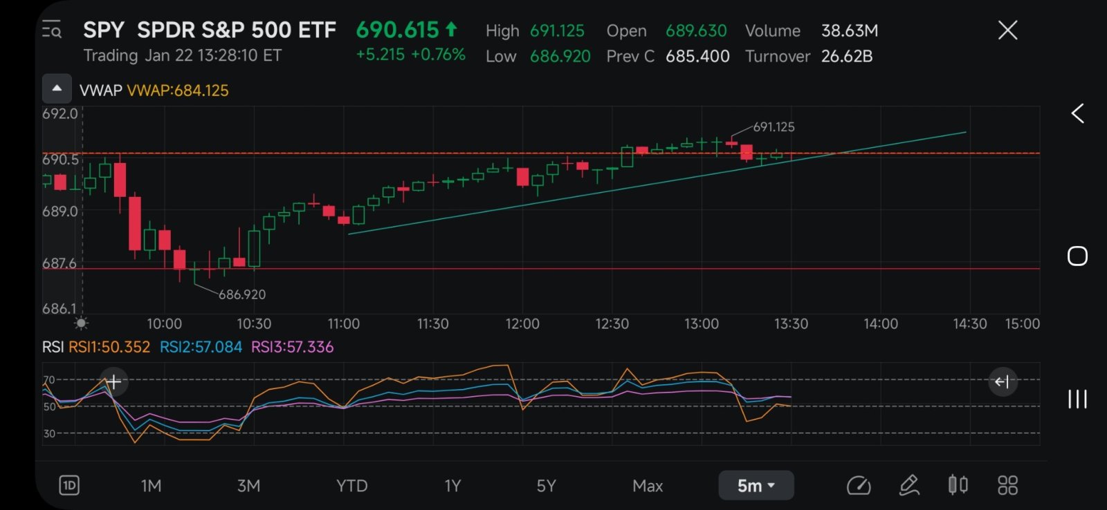
Task: Switch to the 1M timeframe
Action: click(x=151, y=486)
